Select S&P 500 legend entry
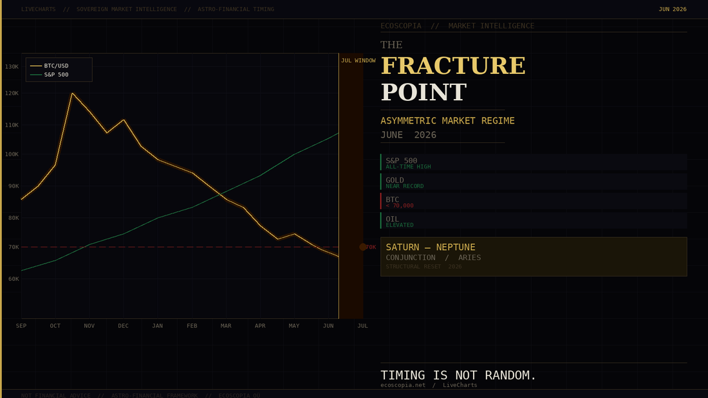 50,75
